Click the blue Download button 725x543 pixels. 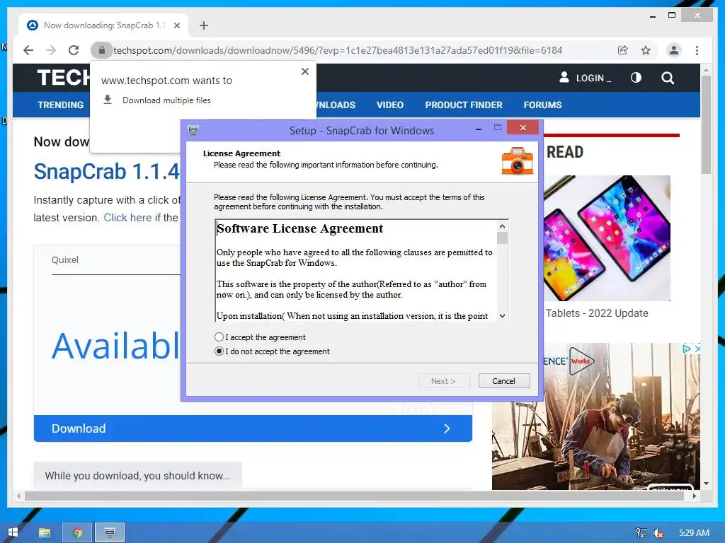(x=253, y=428)
